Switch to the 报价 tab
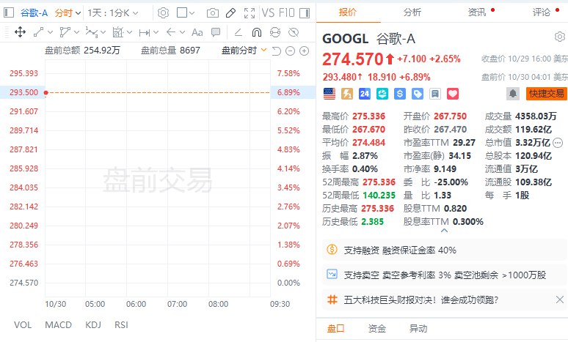This screenshot has height=342, width=568. click(348, 12)
